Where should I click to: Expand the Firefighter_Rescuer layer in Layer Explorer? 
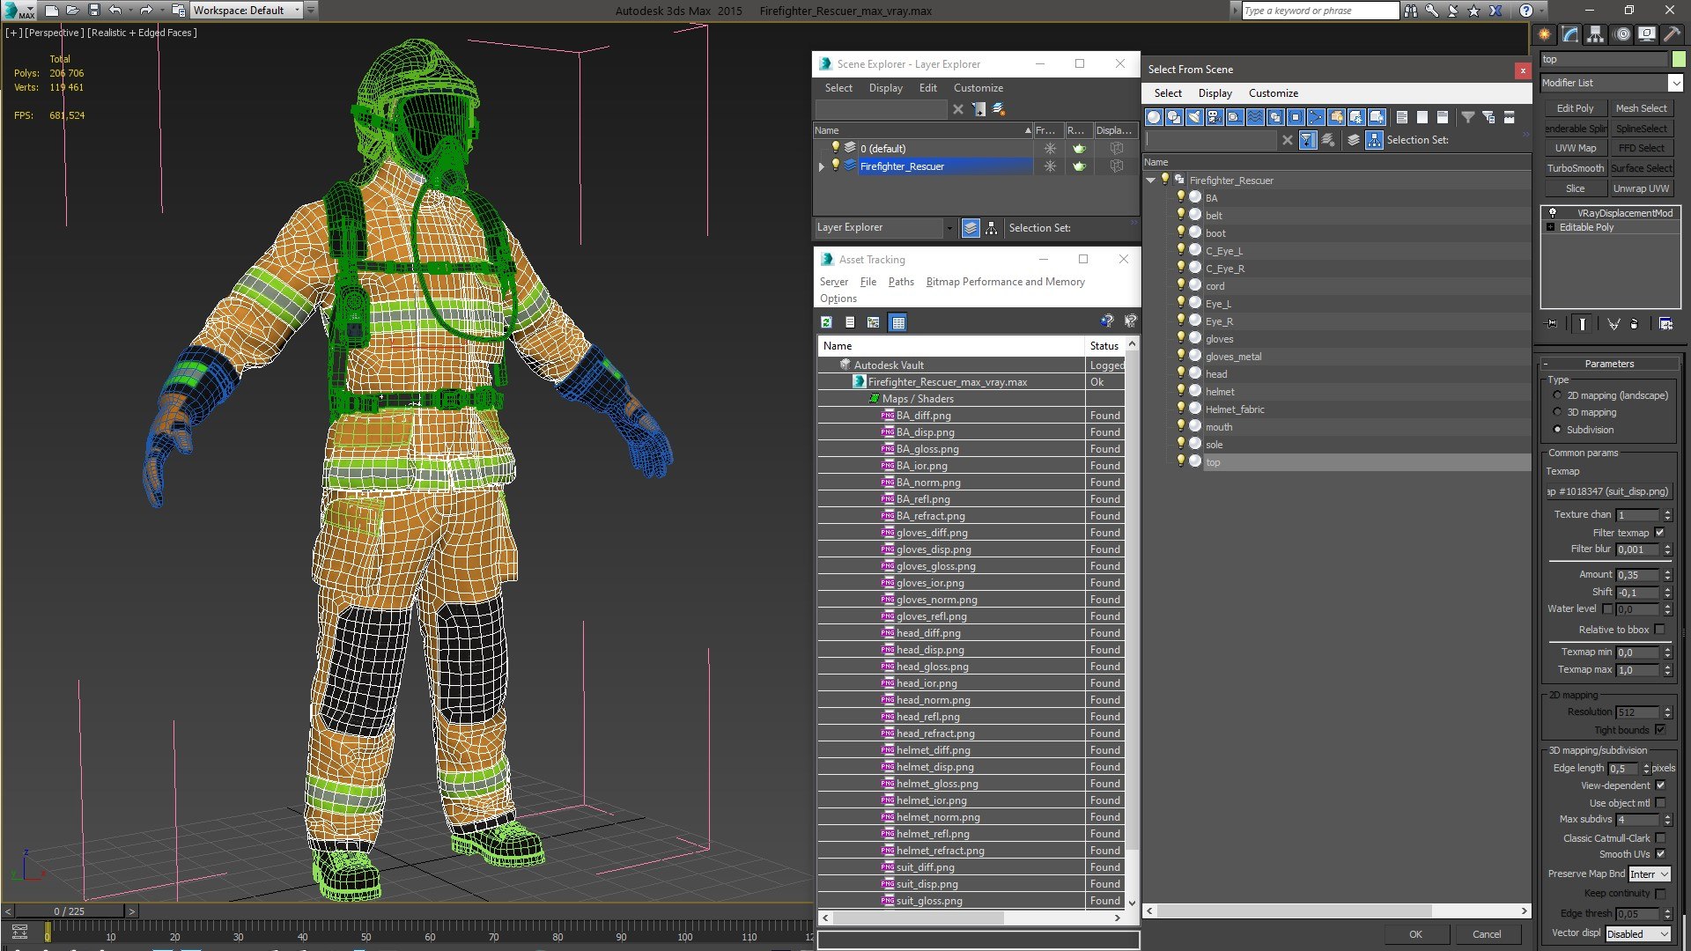[x=822, y=166]
